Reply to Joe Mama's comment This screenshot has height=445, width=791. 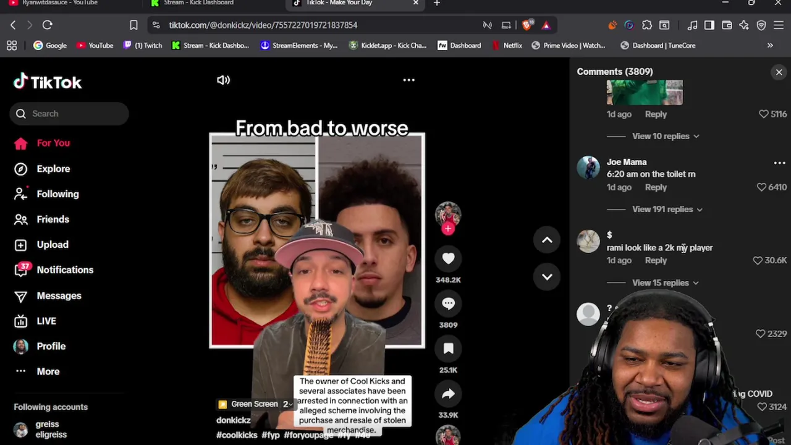pos(656,187)
